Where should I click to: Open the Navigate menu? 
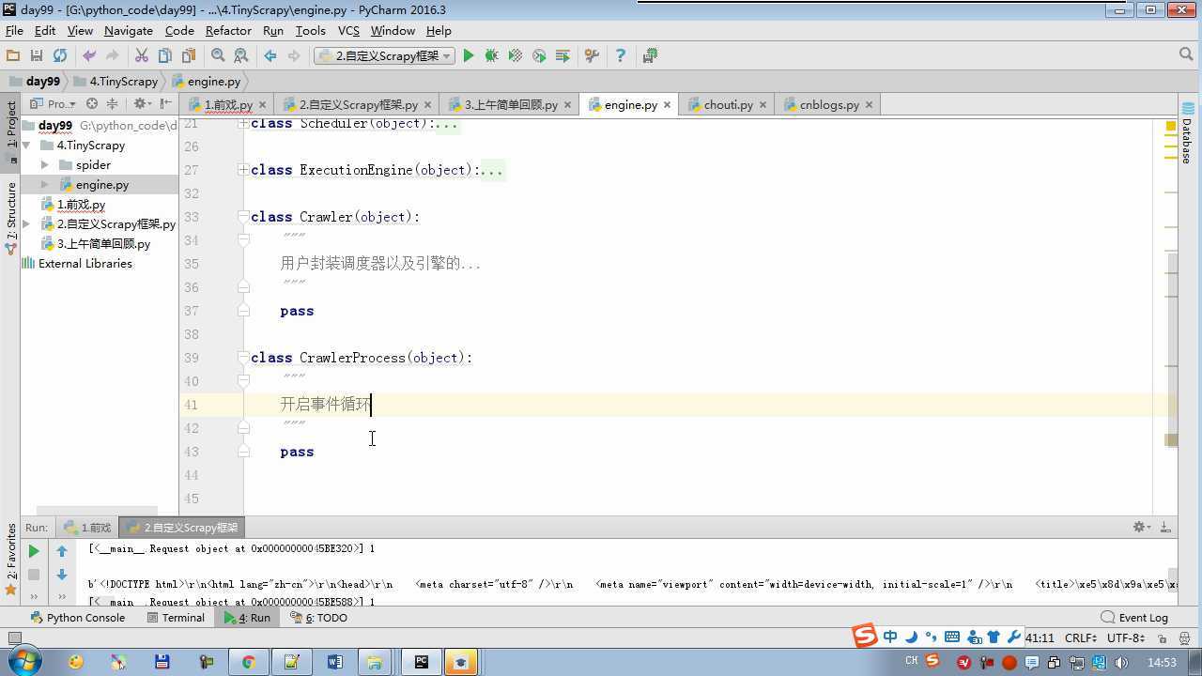129,31
